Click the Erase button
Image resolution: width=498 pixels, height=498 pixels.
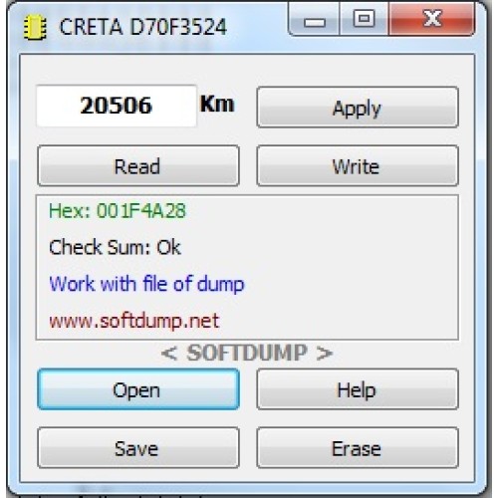click(358, 448)
